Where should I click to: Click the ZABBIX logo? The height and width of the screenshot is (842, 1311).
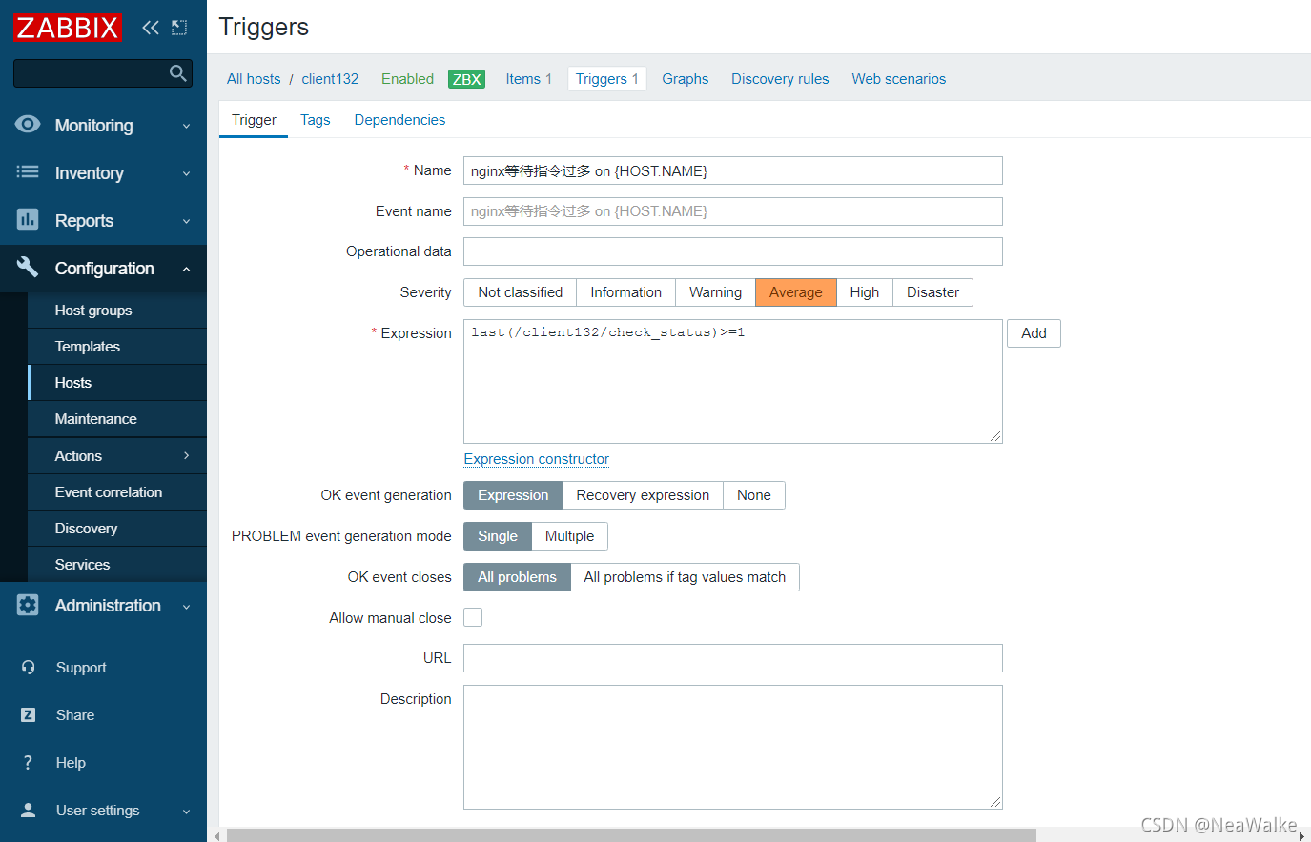pos(67,27)
